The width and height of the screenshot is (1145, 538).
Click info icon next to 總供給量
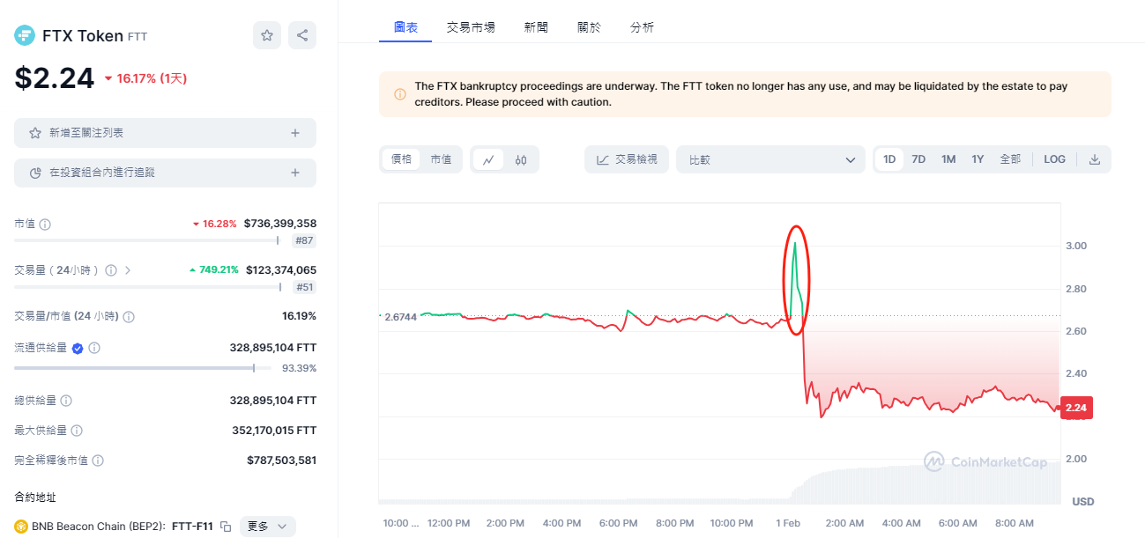pos(66,401)
